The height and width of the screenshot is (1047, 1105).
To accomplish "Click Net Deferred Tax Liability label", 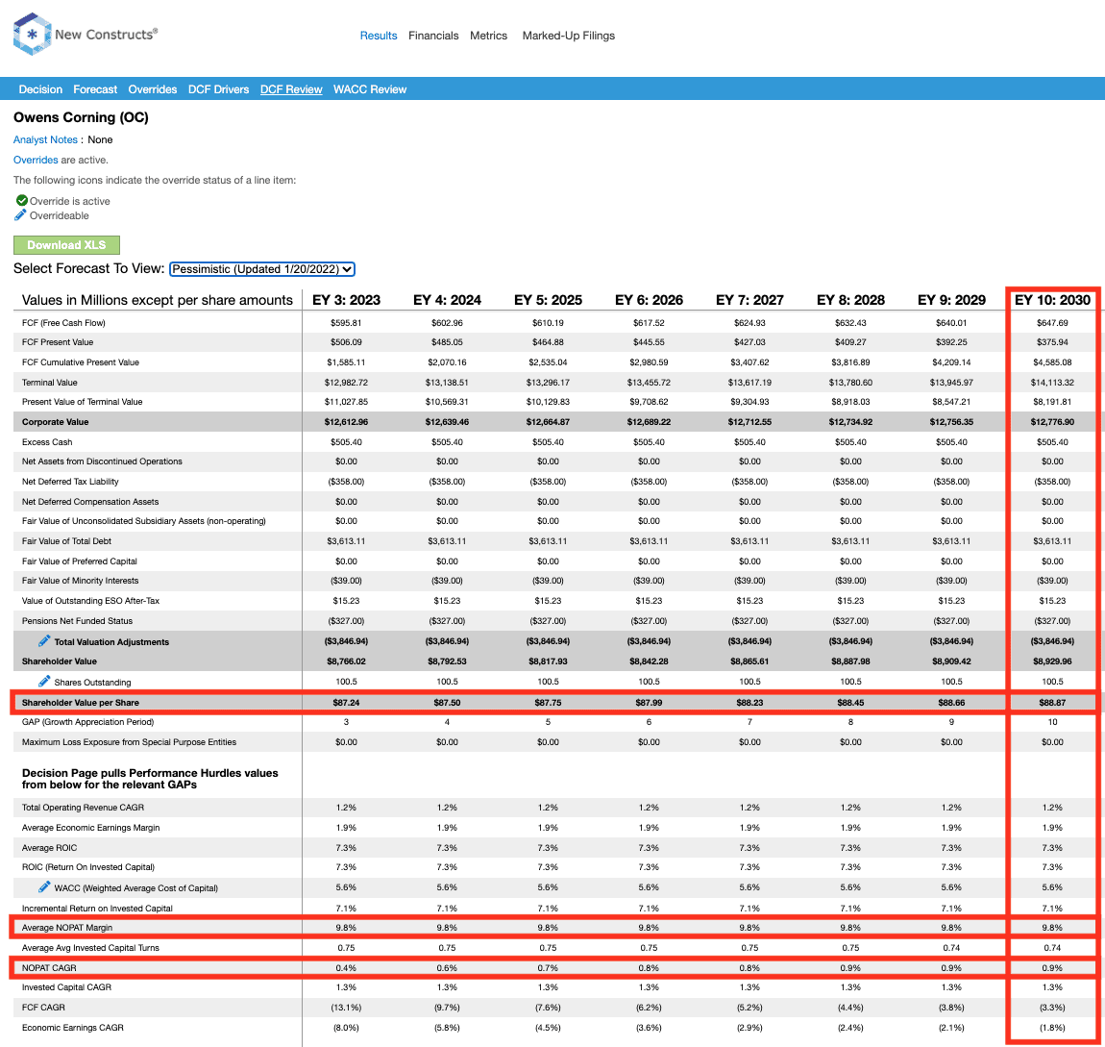I will pyautogui.click(x=70, y=482).
